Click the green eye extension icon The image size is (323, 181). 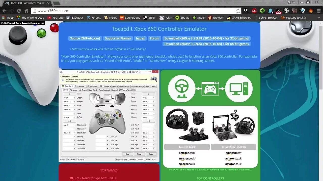coord(262,11)
